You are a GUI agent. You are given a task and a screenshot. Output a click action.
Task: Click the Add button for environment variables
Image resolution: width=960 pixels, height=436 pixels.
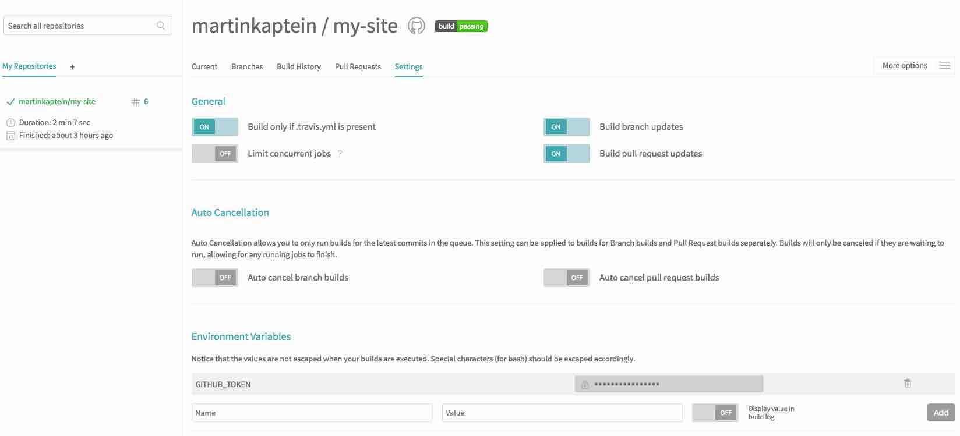(x=941, y=412)
